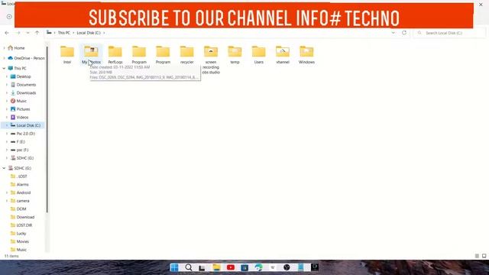Open File Explorer from taskbar

pyautogui.click(x=216, y=267)
